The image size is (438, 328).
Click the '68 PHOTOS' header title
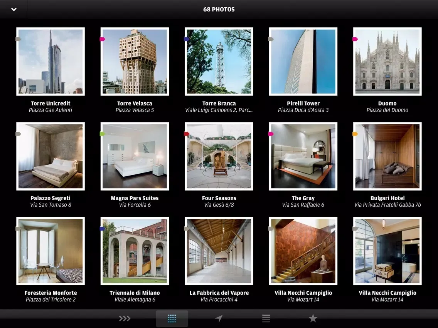click(219, 10)
